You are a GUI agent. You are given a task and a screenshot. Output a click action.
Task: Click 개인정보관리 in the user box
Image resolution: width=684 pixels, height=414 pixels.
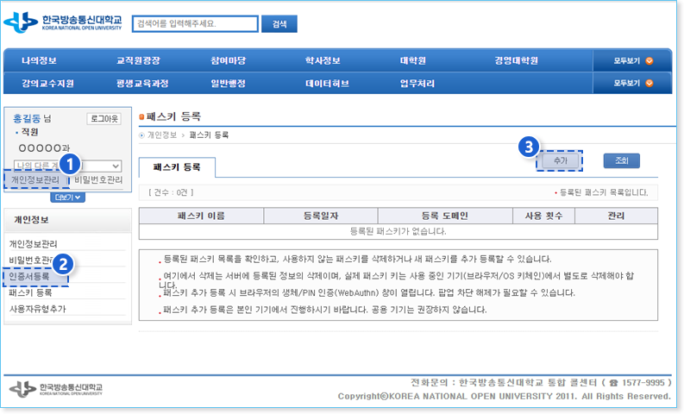(x=35, y=179)
